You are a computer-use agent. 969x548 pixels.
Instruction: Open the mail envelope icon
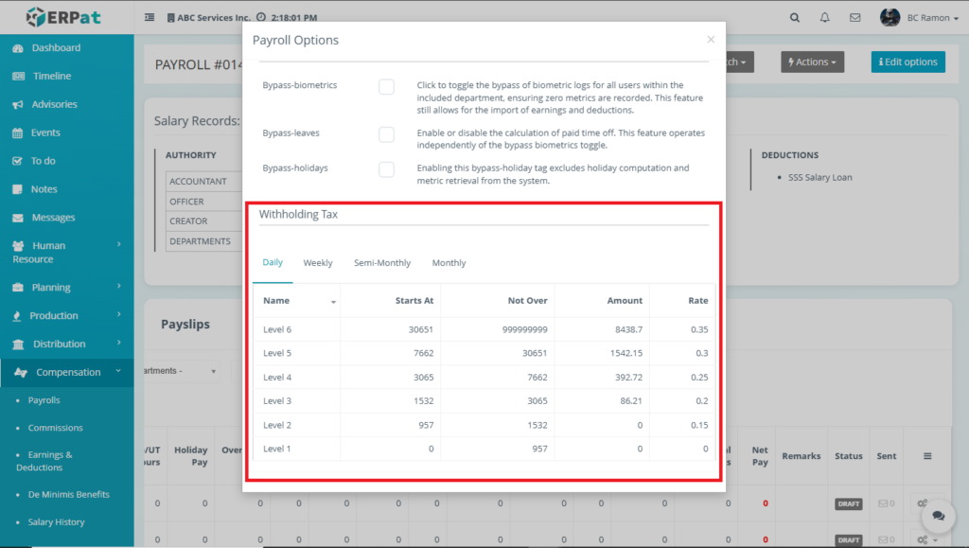coord(854,18)
